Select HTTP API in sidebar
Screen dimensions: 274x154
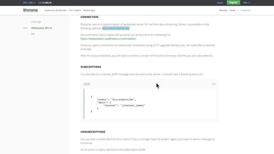(x=36, y=22)
